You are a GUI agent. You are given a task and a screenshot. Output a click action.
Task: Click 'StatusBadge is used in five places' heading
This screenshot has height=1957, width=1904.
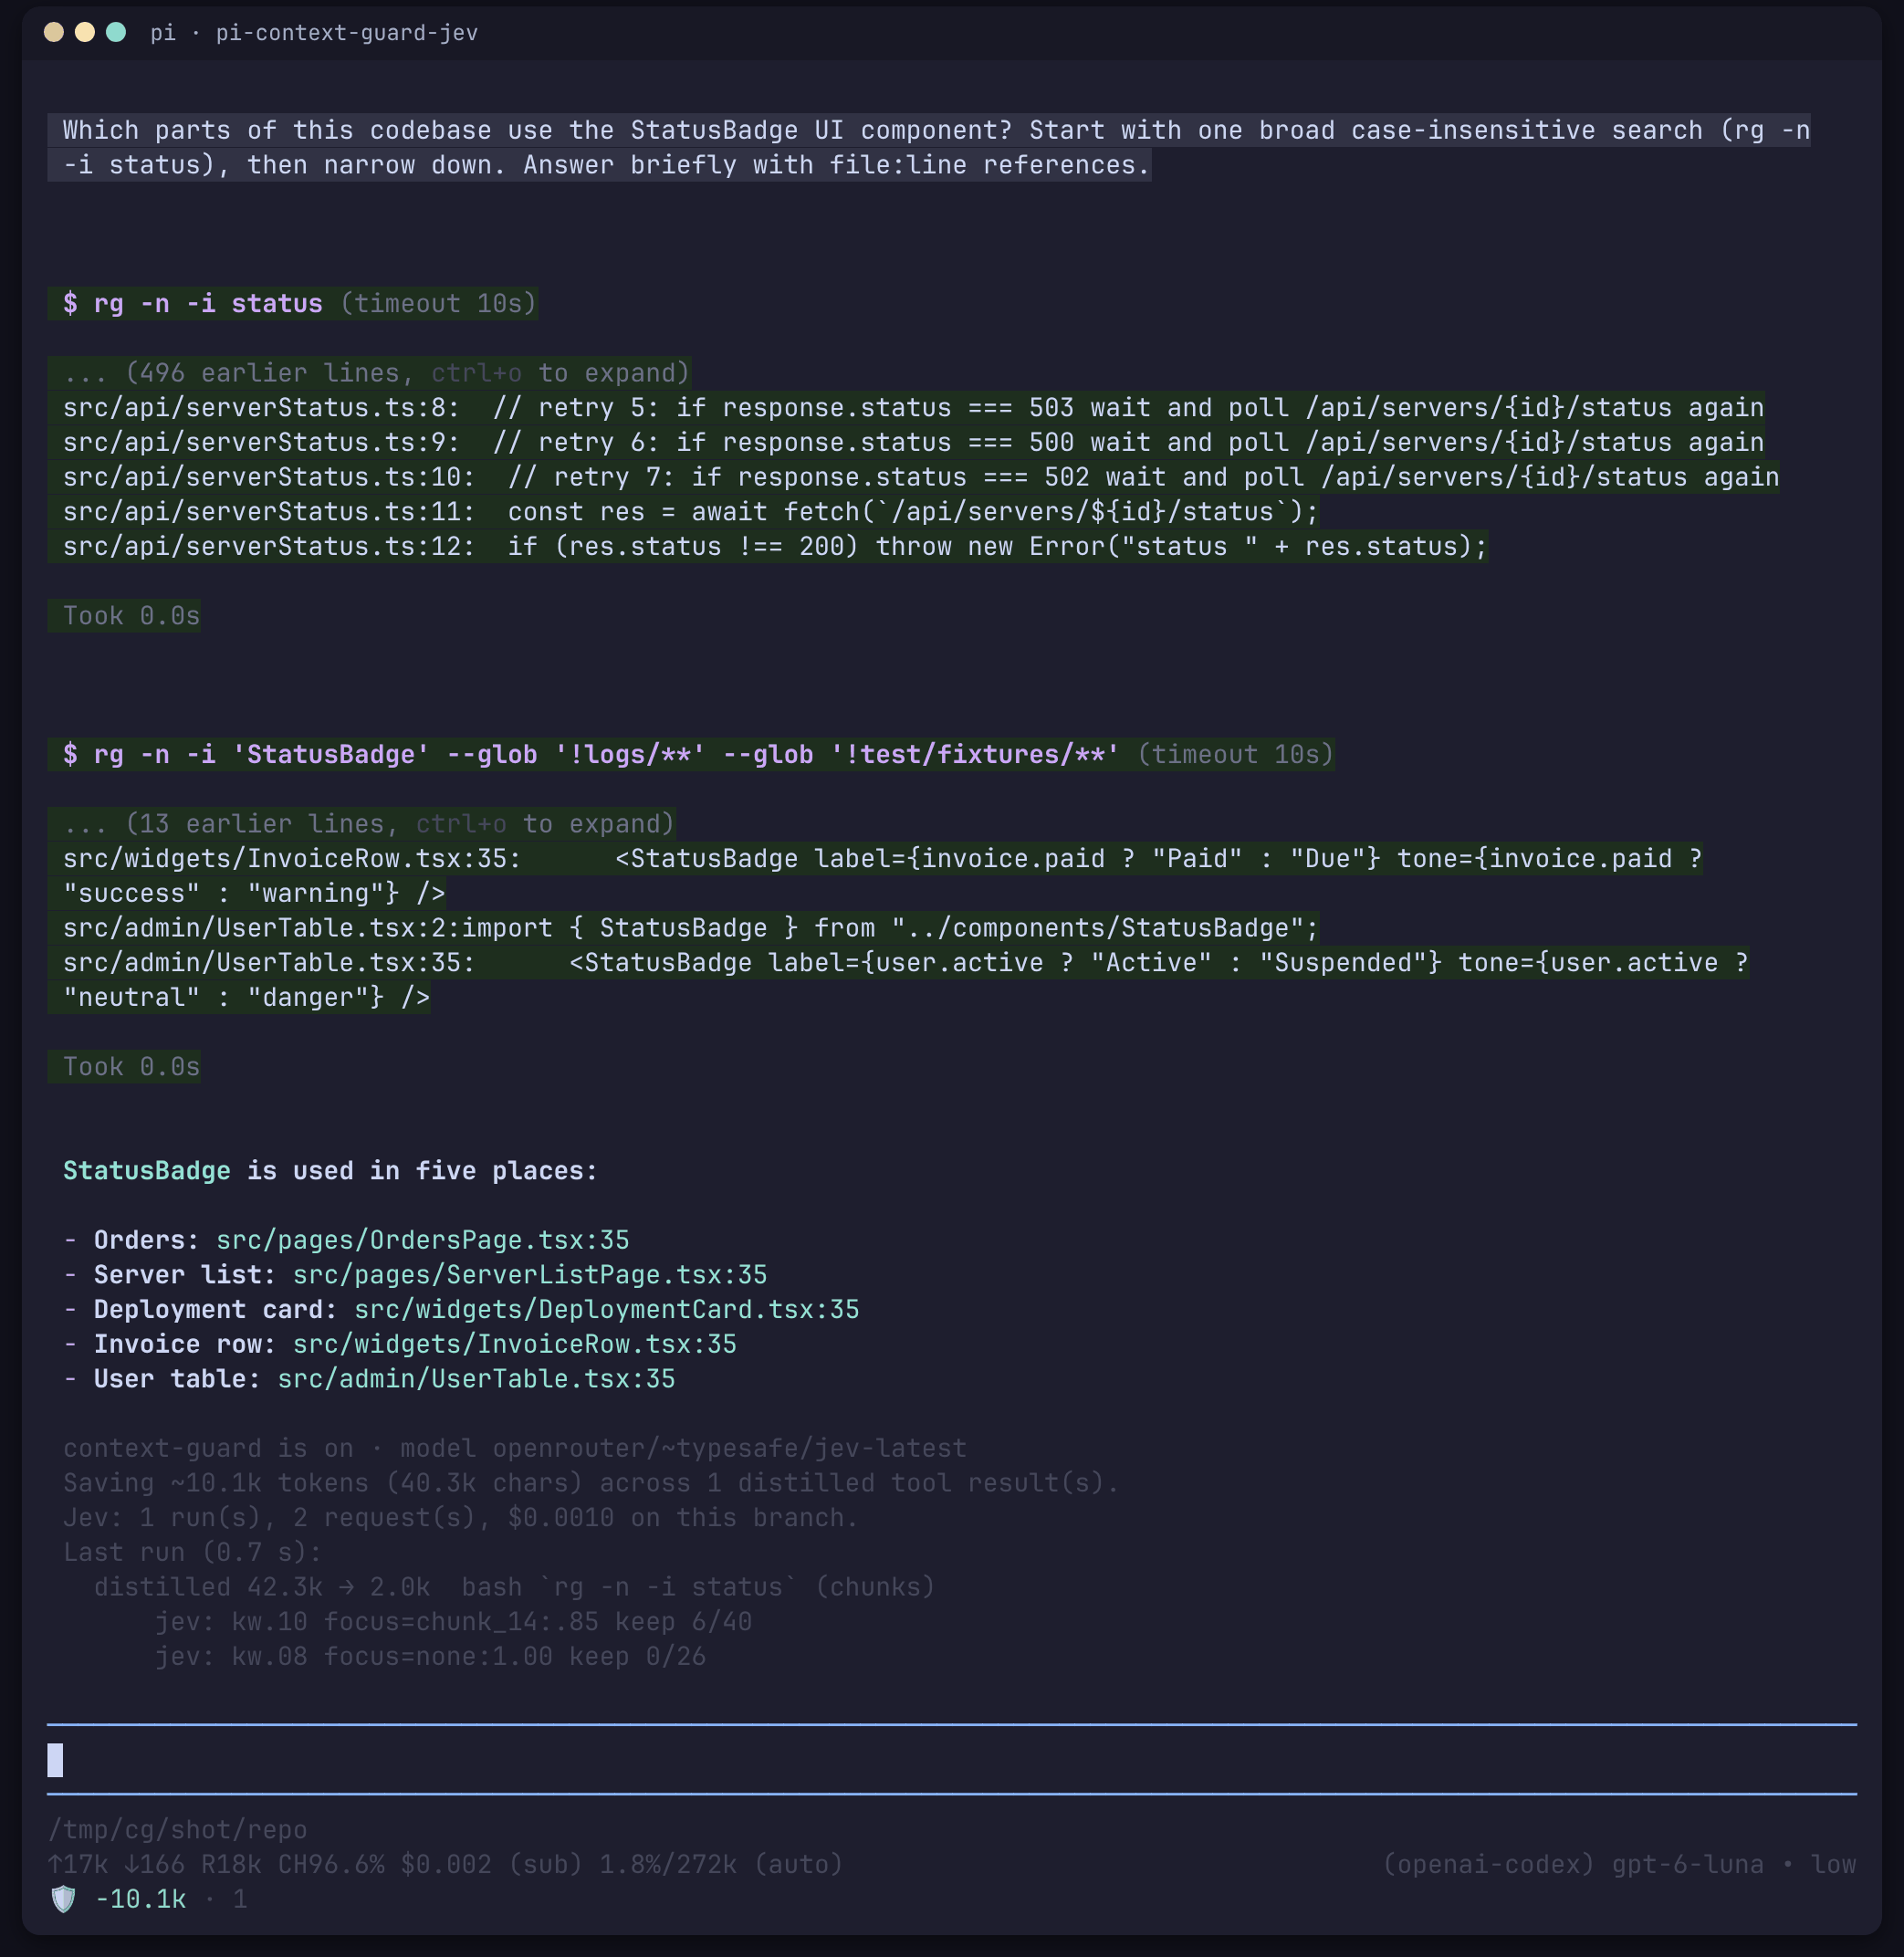(x=330, y=1171)
